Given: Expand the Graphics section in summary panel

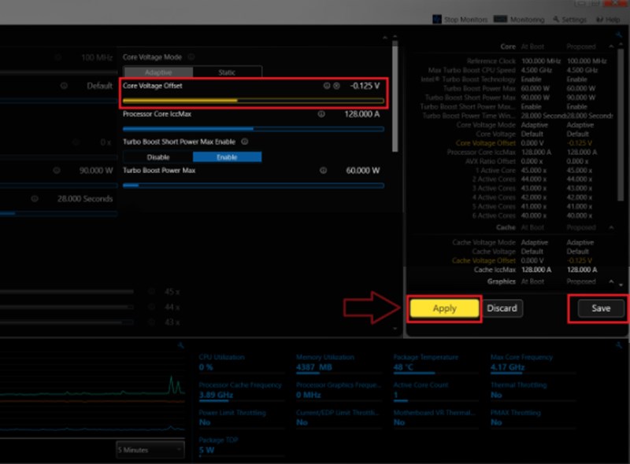Looking at the screenshot, I should (613, 282).
